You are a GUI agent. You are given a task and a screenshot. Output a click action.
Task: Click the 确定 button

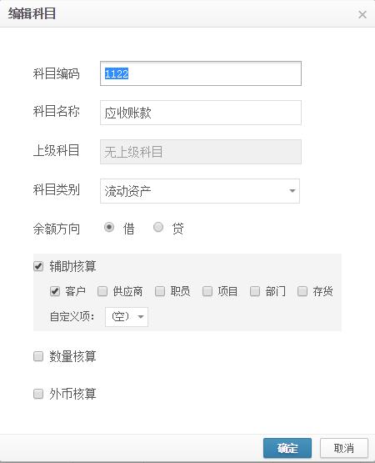click(x=287, y=448)
